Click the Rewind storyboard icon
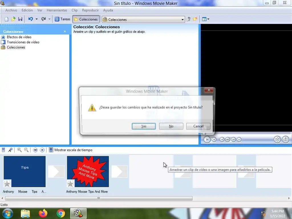Image resolution: width=292 pixels, height=219 pixels. coord(35,150)
